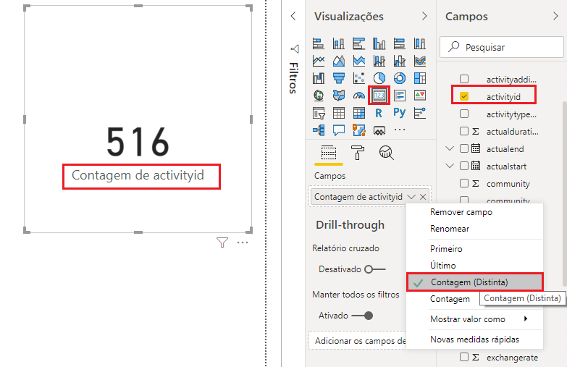Select the multi-row card visualization
The image size is (567, 367).
(x=399, y=96)
